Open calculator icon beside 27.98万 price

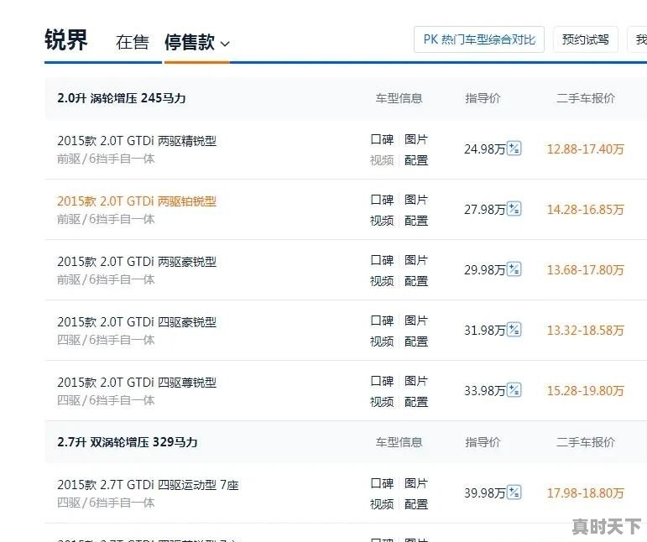(x=514, y=209)
